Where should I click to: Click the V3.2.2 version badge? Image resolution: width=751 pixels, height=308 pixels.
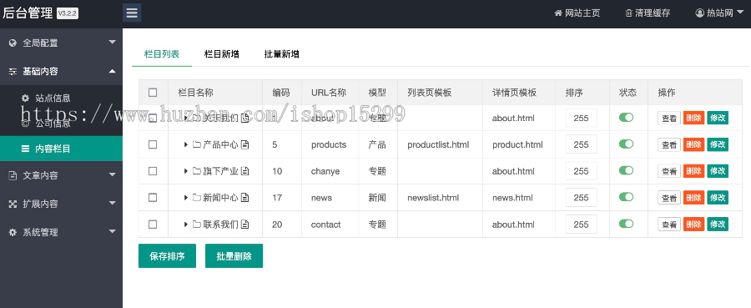[67, 13]
